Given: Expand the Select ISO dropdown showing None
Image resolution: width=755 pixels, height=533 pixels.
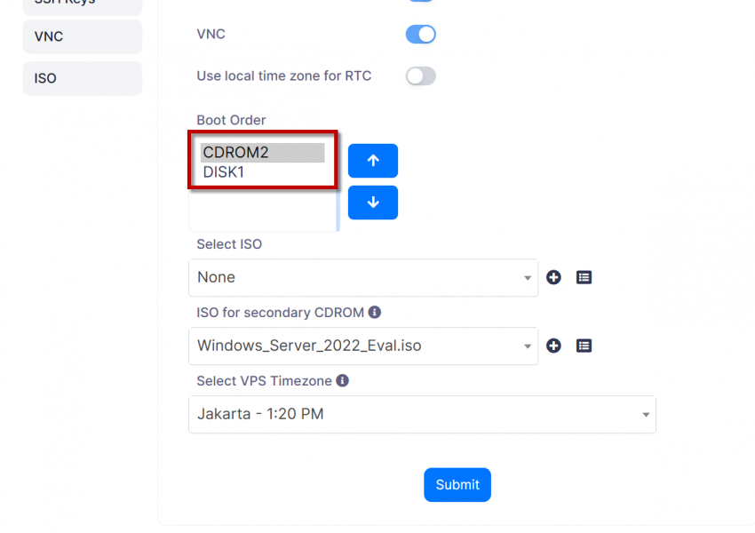Looking at the screenshot, I should pyautogui.click(x=362, y=277).
